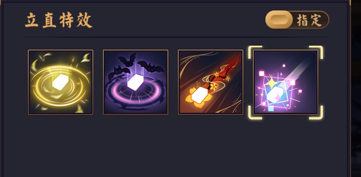Click the divider line below the heading

pyautogui.click(x=175, y=37)
